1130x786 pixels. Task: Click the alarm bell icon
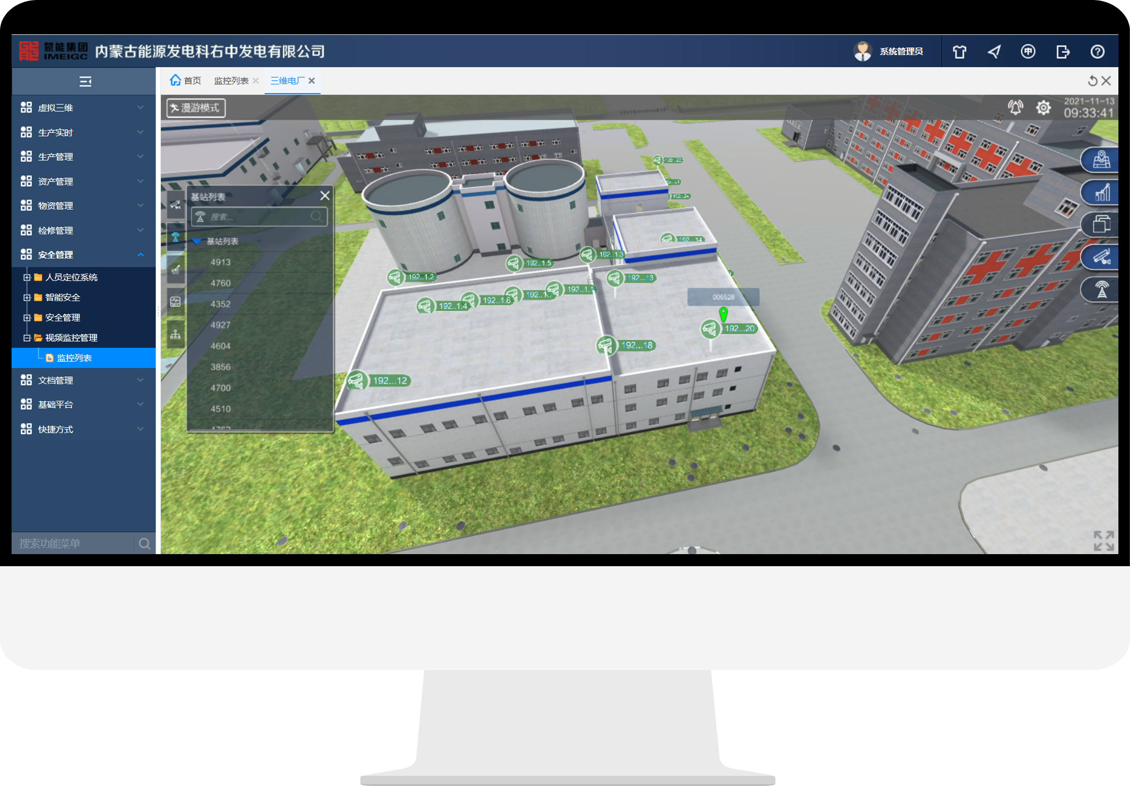(x=1015, y=107)
